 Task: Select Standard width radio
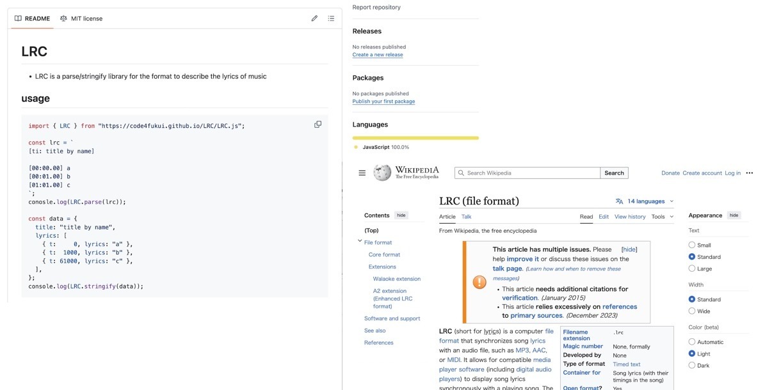[x=691, y=299]
